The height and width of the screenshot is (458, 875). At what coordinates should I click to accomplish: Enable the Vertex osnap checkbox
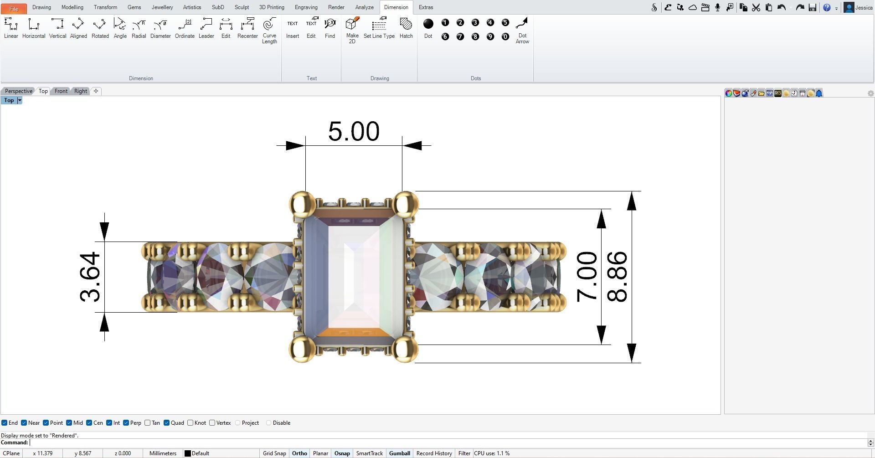click(x=212, y=423)
